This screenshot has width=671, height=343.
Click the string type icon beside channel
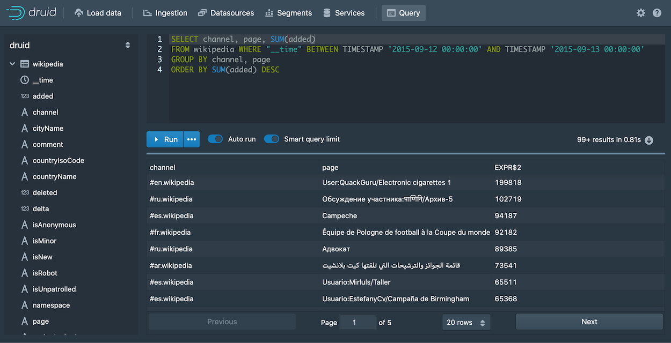click(25, 112)
